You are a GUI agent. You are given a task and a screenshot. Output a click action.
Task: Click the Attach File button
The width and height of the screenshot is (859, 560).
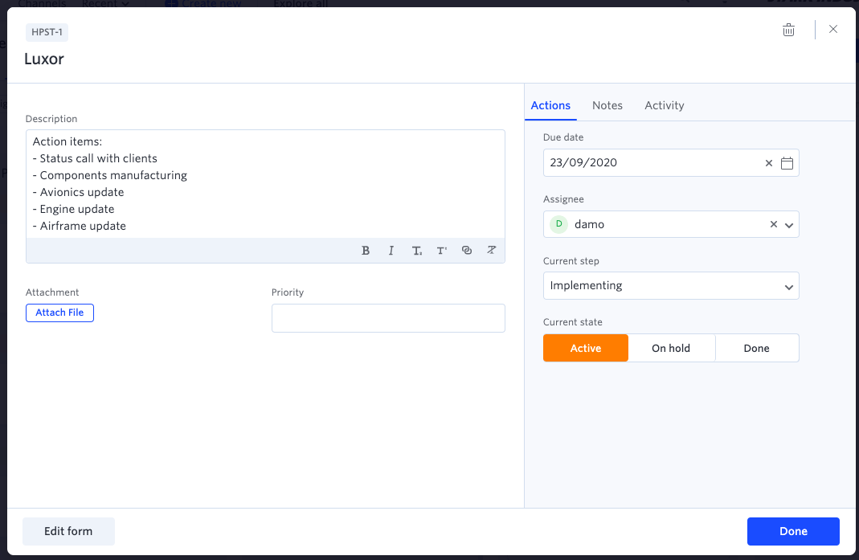pos(59,313)
